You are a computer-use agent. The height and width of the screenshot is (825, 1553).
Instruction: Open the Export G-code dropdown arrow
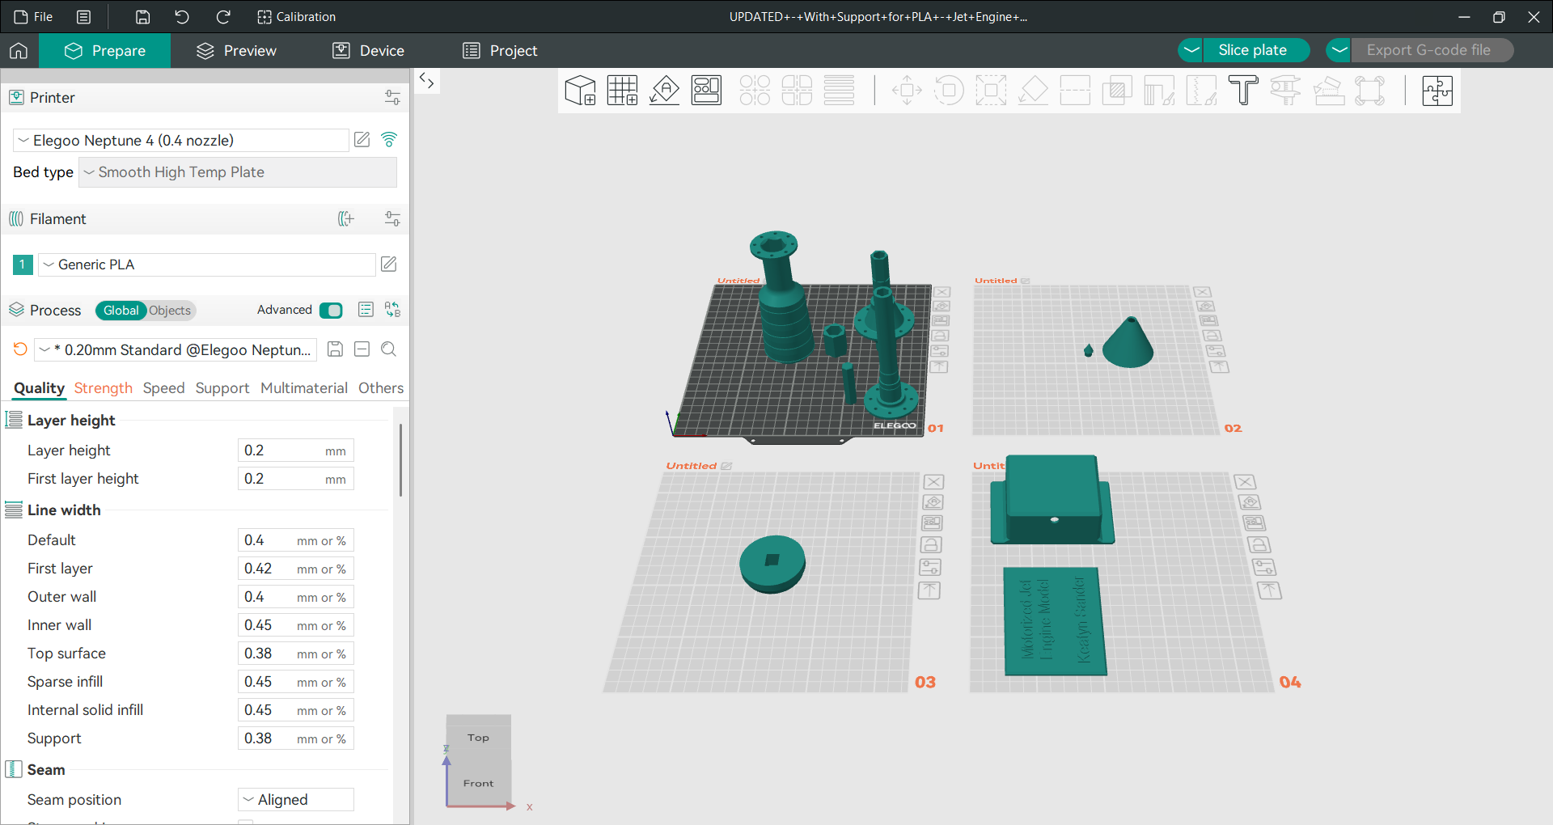[1339, 50]
